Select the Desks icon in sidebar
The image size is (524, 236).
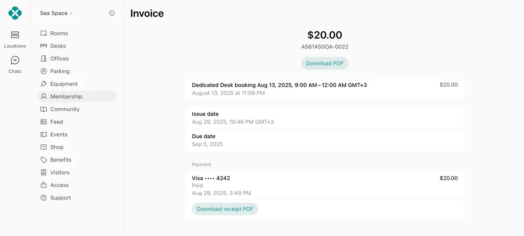click(44, 46)
